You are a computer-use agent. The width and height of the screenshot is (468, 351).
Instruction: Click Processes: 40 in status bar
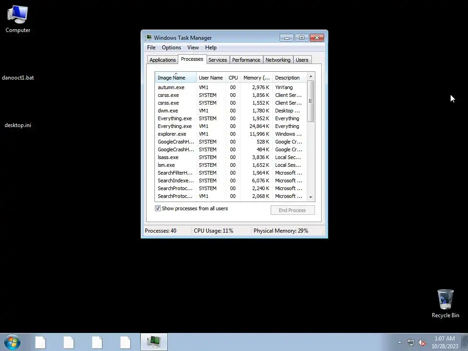pos(160,231)
